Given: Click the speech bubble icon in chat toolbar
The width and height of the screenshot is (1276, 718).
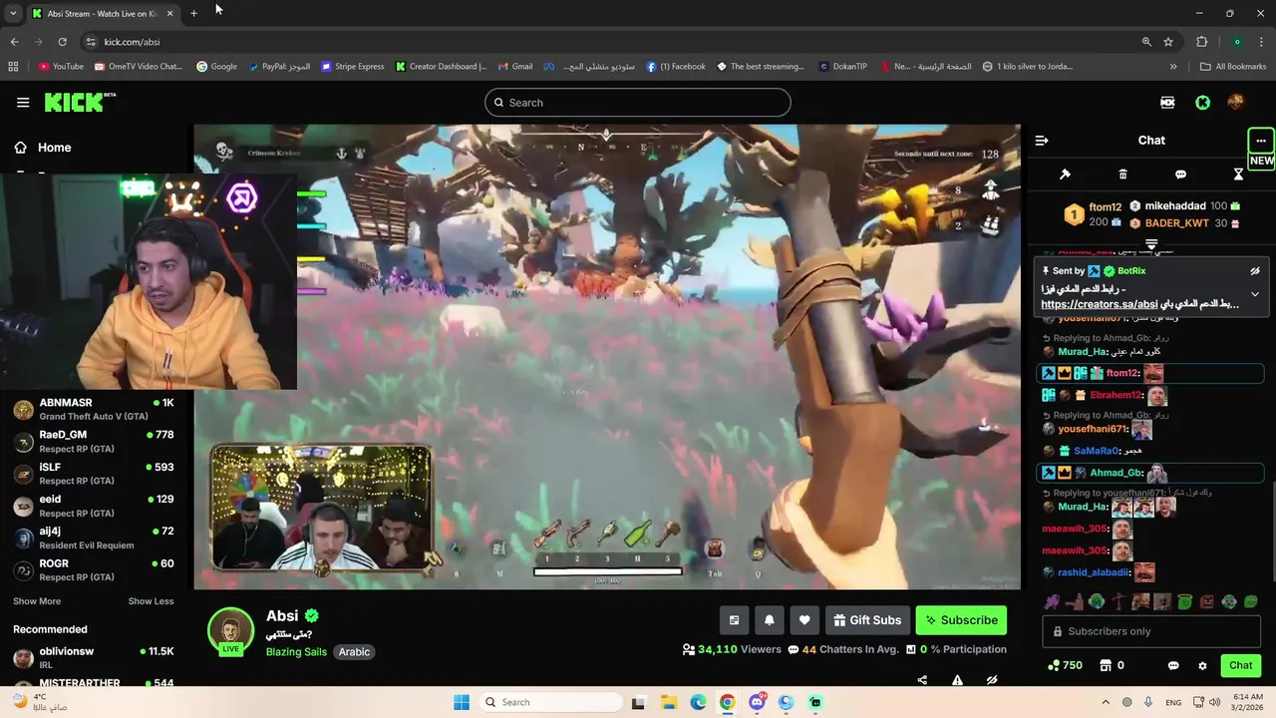Looking at the screenshot, I should (x=1180, y=175).
